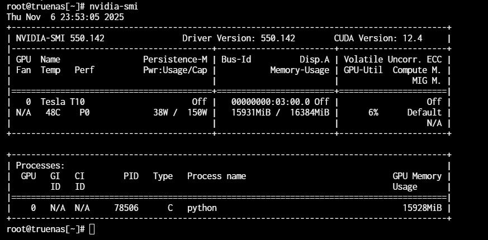Click the 'GPU Memory' column header

coord(417,176)
